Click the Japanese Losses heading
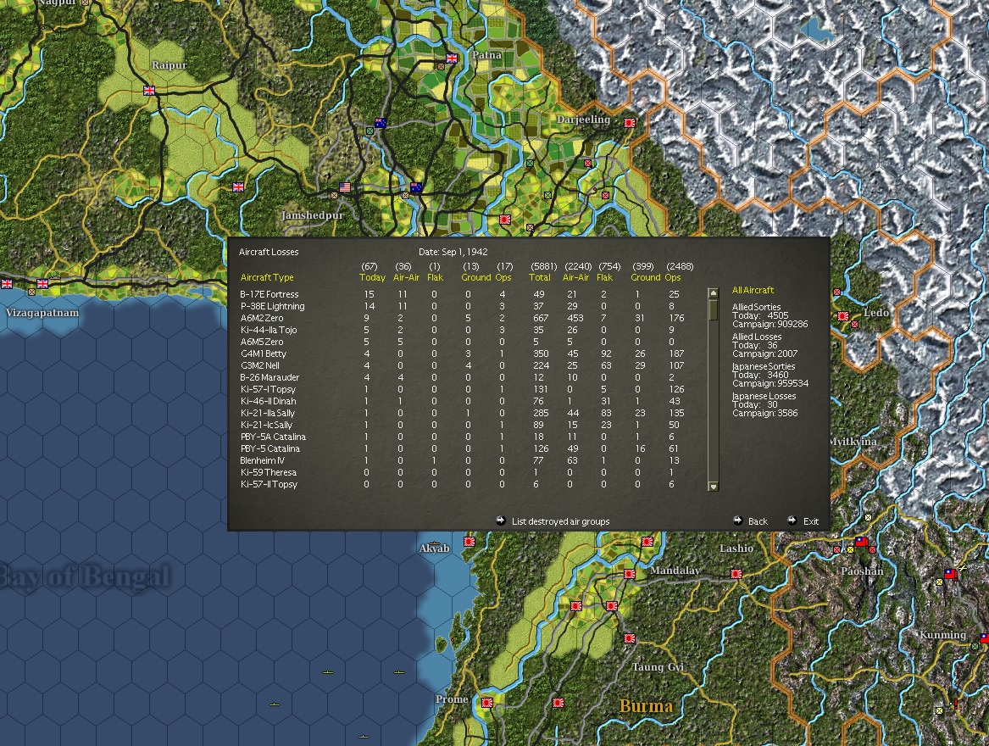This screenshot has width=989, height=746. (x=764, y=396)
